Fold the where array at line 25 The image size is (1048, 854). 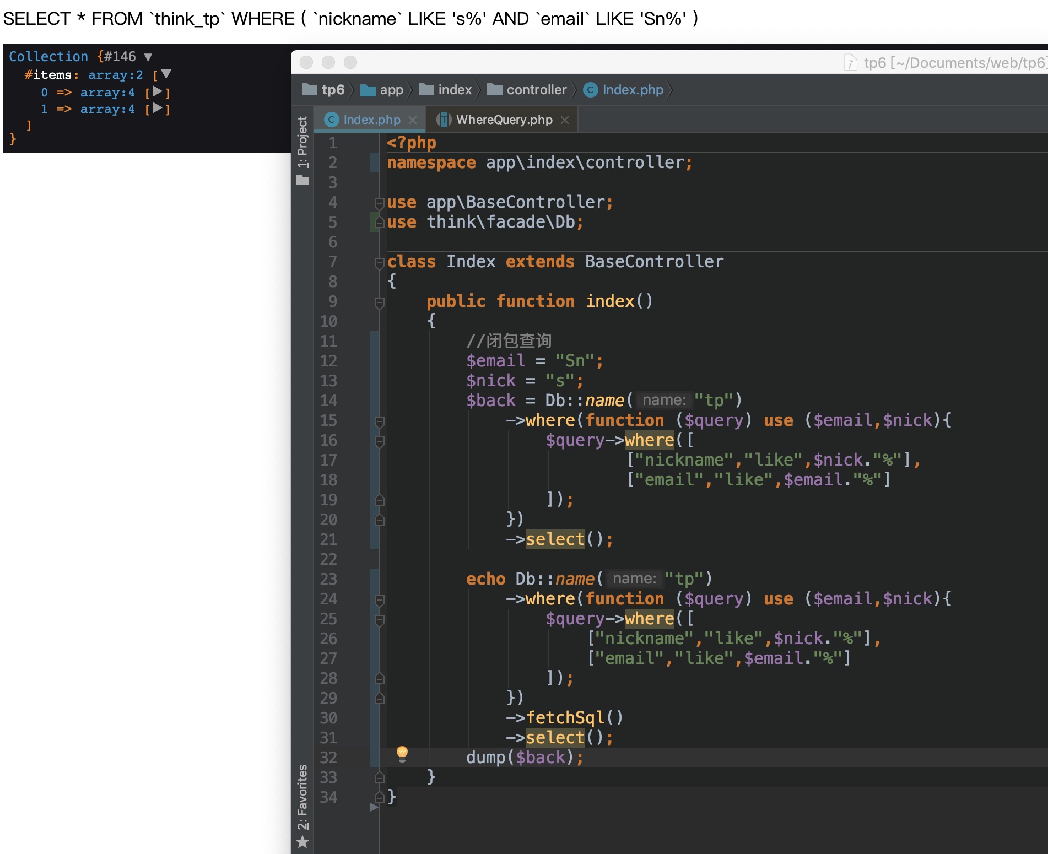click(x=379, y=620)
